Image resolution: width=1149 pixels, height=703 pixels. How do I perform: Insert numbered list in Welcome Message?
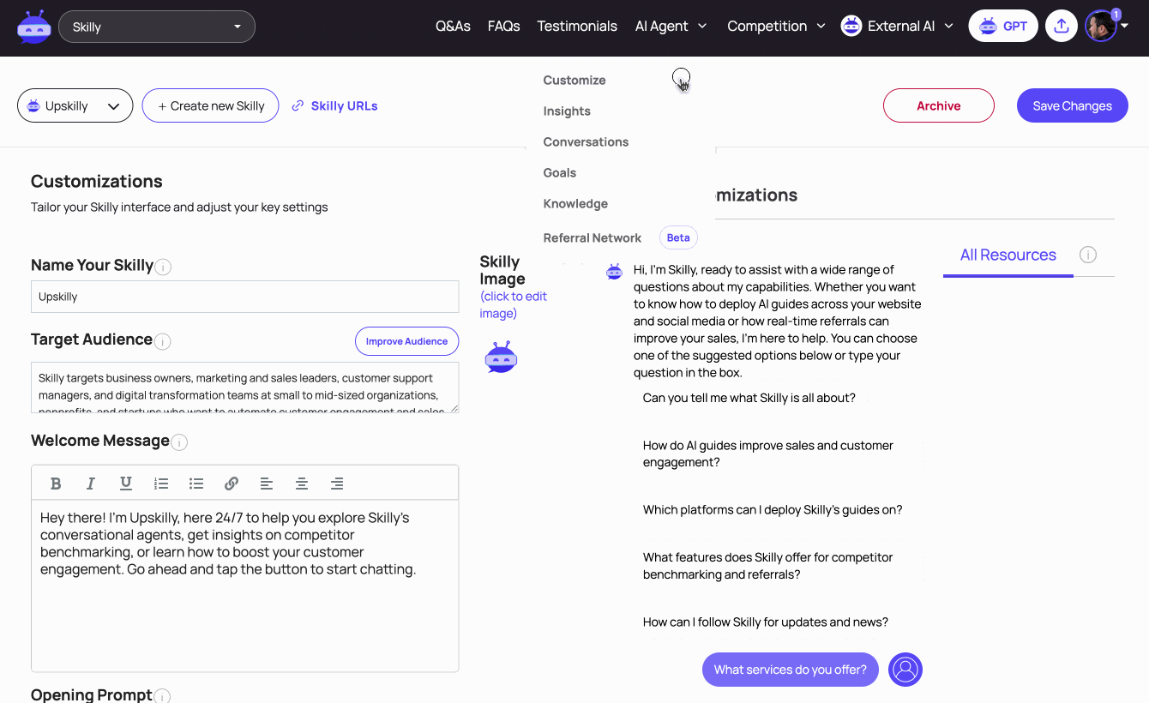(x=161, y=484)
